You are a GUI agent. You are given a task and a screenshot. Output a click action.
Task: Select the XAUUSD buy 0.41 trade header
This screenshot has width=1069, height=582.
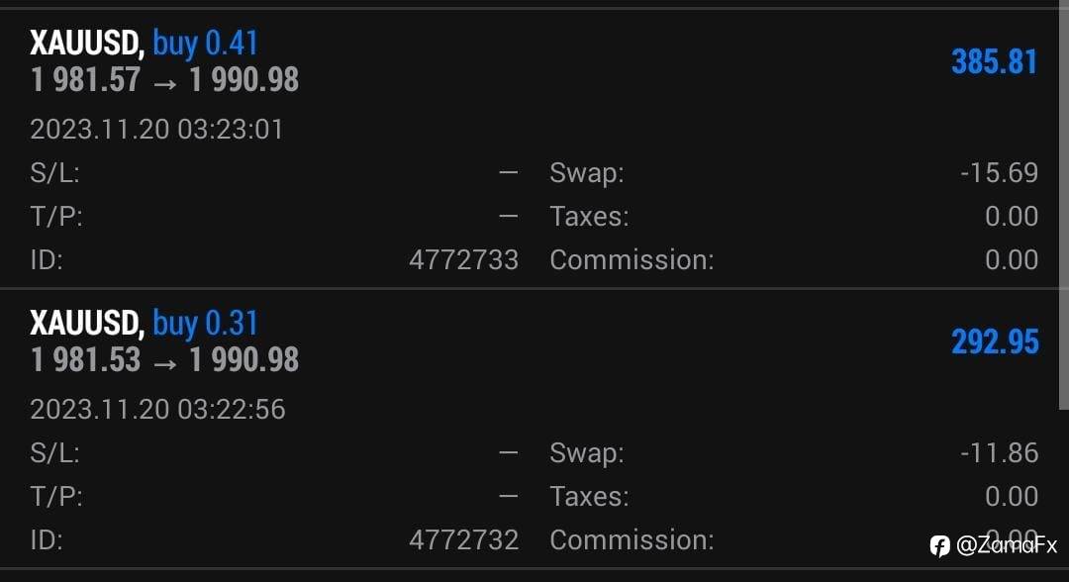pos(144,43)
